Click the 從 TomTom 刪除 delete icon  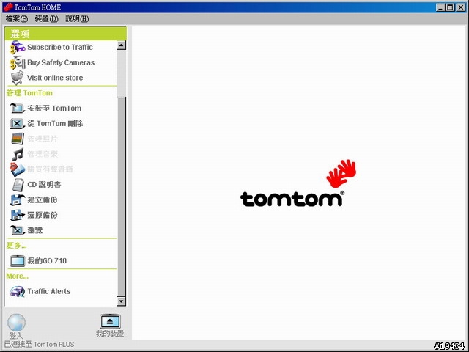pyautogui.click(x=18, y=123)
